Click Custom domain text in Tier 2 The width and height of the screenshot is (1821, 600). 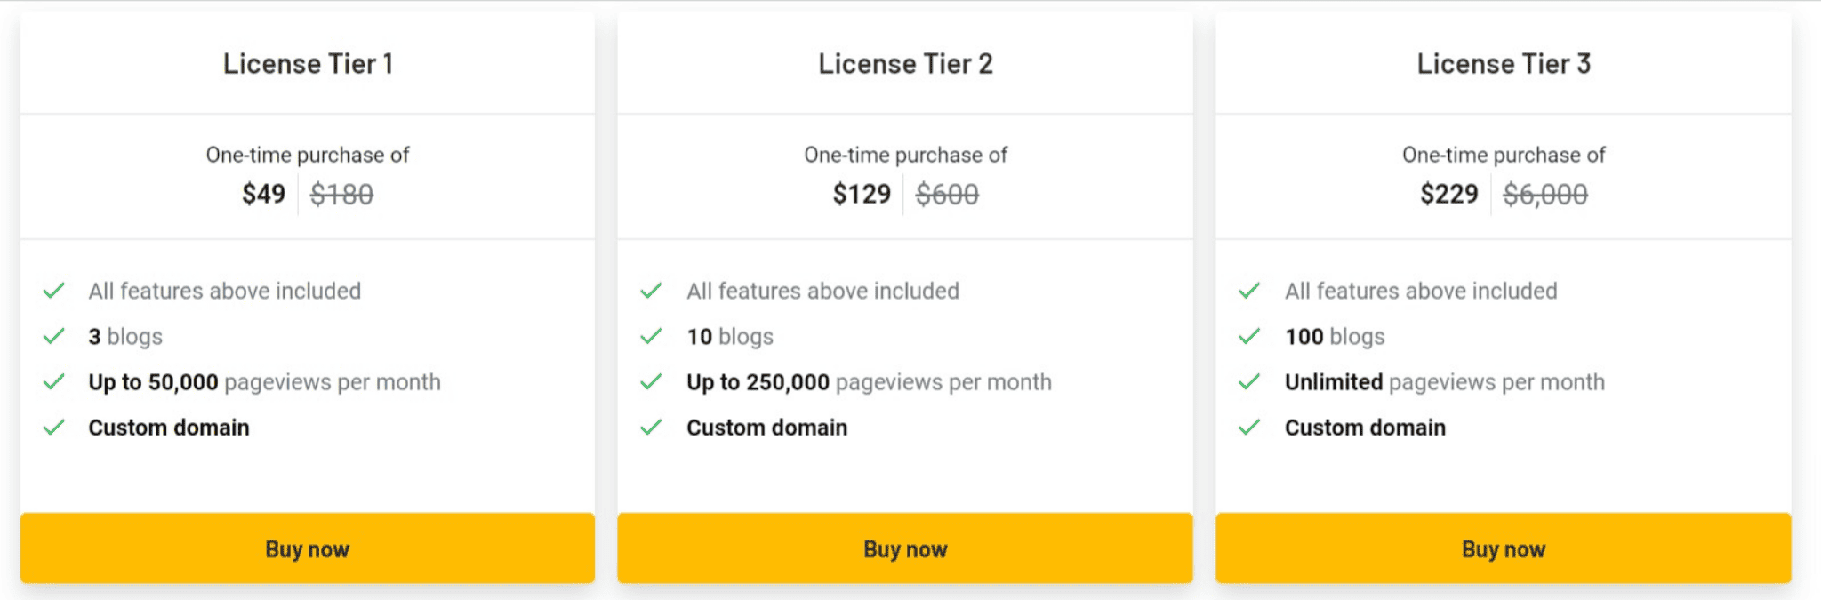point(767,428)
